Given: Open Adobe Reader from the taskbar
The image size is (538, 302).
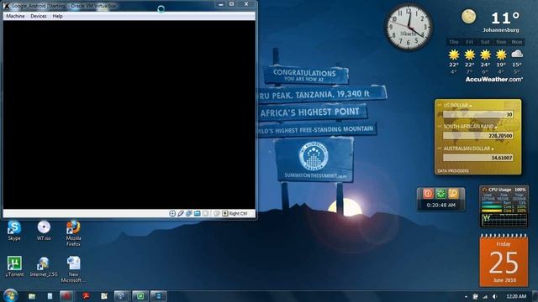Looking at the screenshot, I should (x=86, y=296).
